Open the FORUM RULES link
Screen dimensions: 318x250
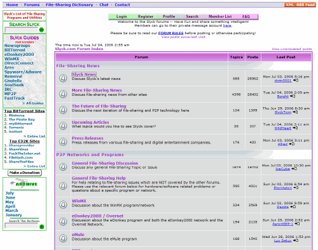click(x=170, y=33)
